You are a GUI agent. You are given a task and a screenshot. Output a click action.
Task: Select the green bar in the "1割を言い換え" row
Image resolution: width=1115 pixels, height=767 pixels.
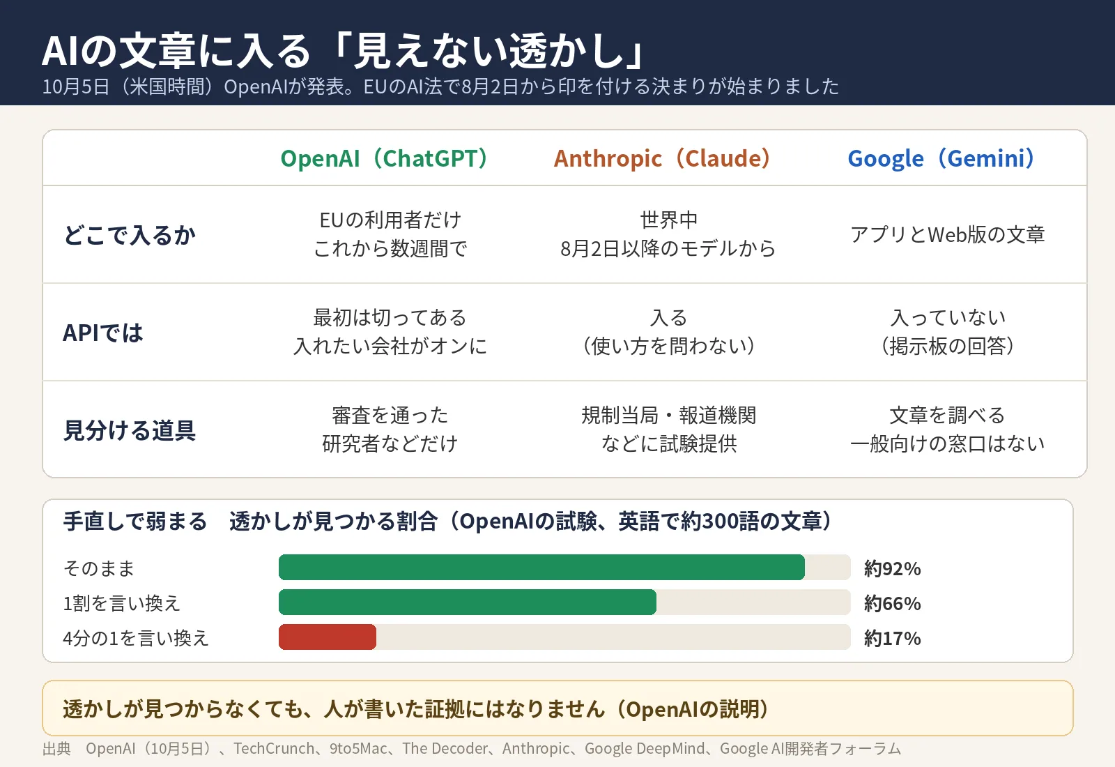[x=468, y=602]
